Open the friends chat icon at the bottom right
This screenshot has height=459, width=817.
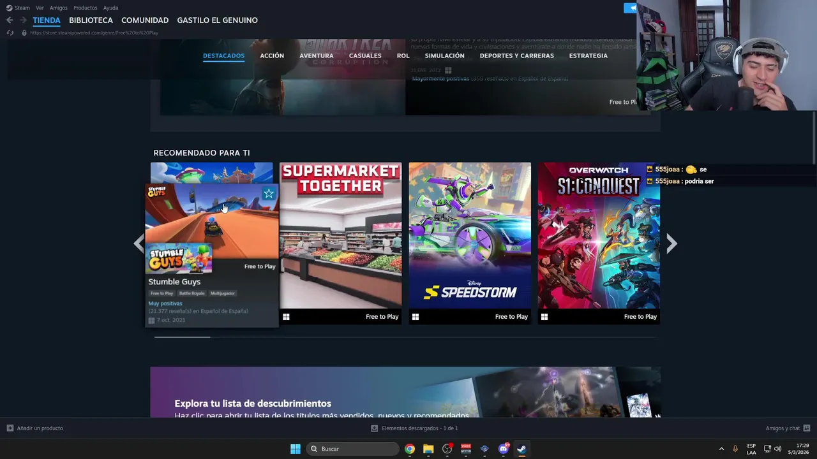807,428
